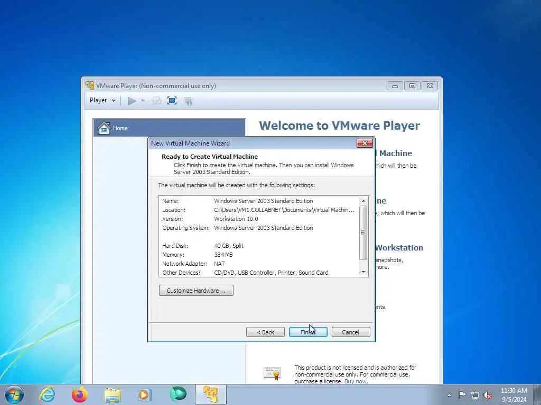The height and width of the screenshot is (405, 541).
Task: Open the power options dropdown arrow
Action: [x=143, y=101]
